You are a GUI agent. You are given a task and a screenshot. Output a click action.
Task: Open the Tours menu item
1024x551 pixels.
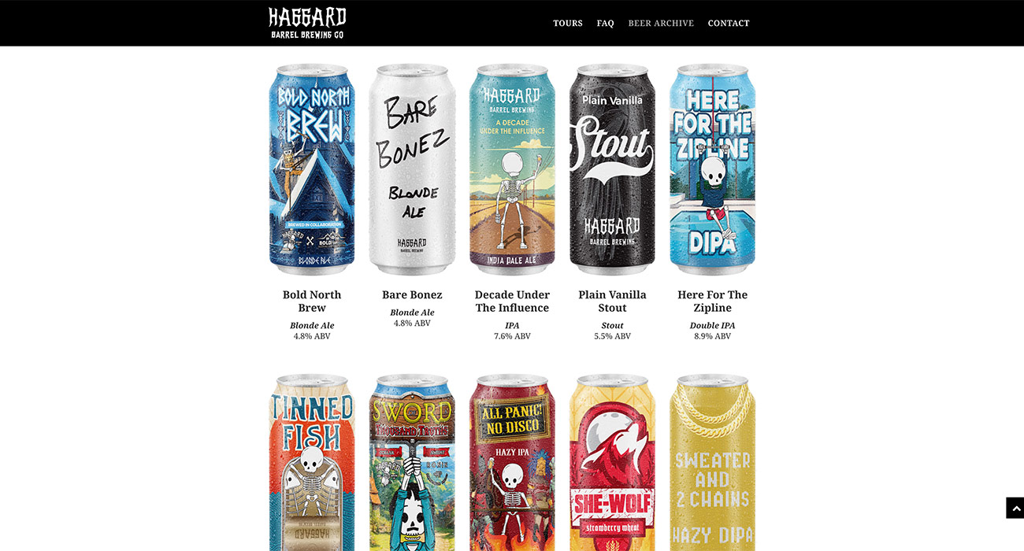(568, 24)
